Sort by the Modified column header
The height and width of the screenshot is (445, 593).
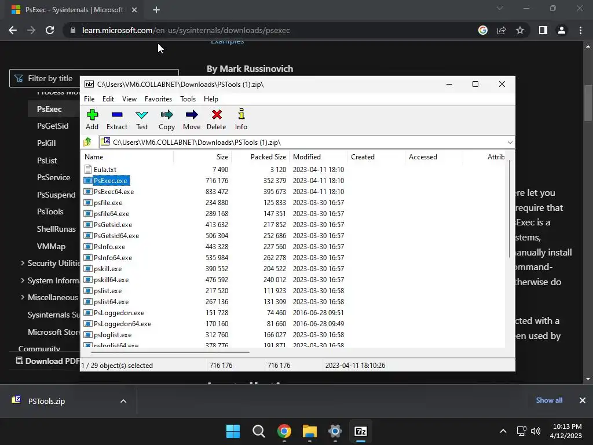point(307,157)
